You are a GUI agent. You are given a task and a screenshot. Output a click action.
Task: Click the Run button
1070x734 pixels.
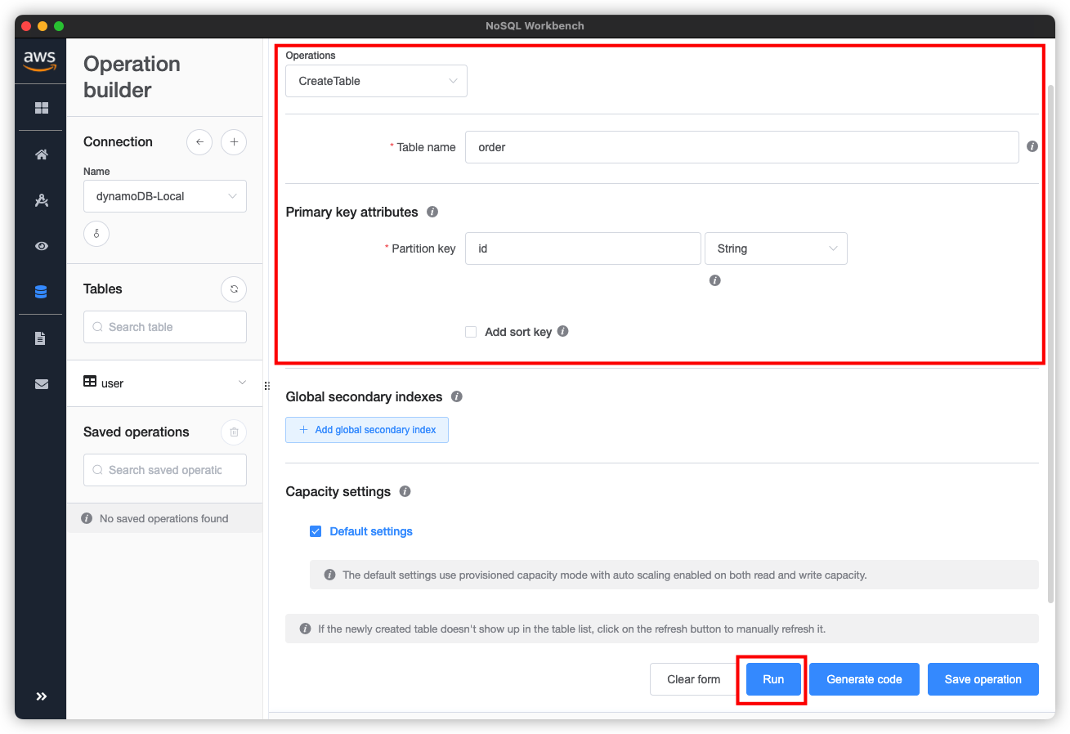(773, 679)
